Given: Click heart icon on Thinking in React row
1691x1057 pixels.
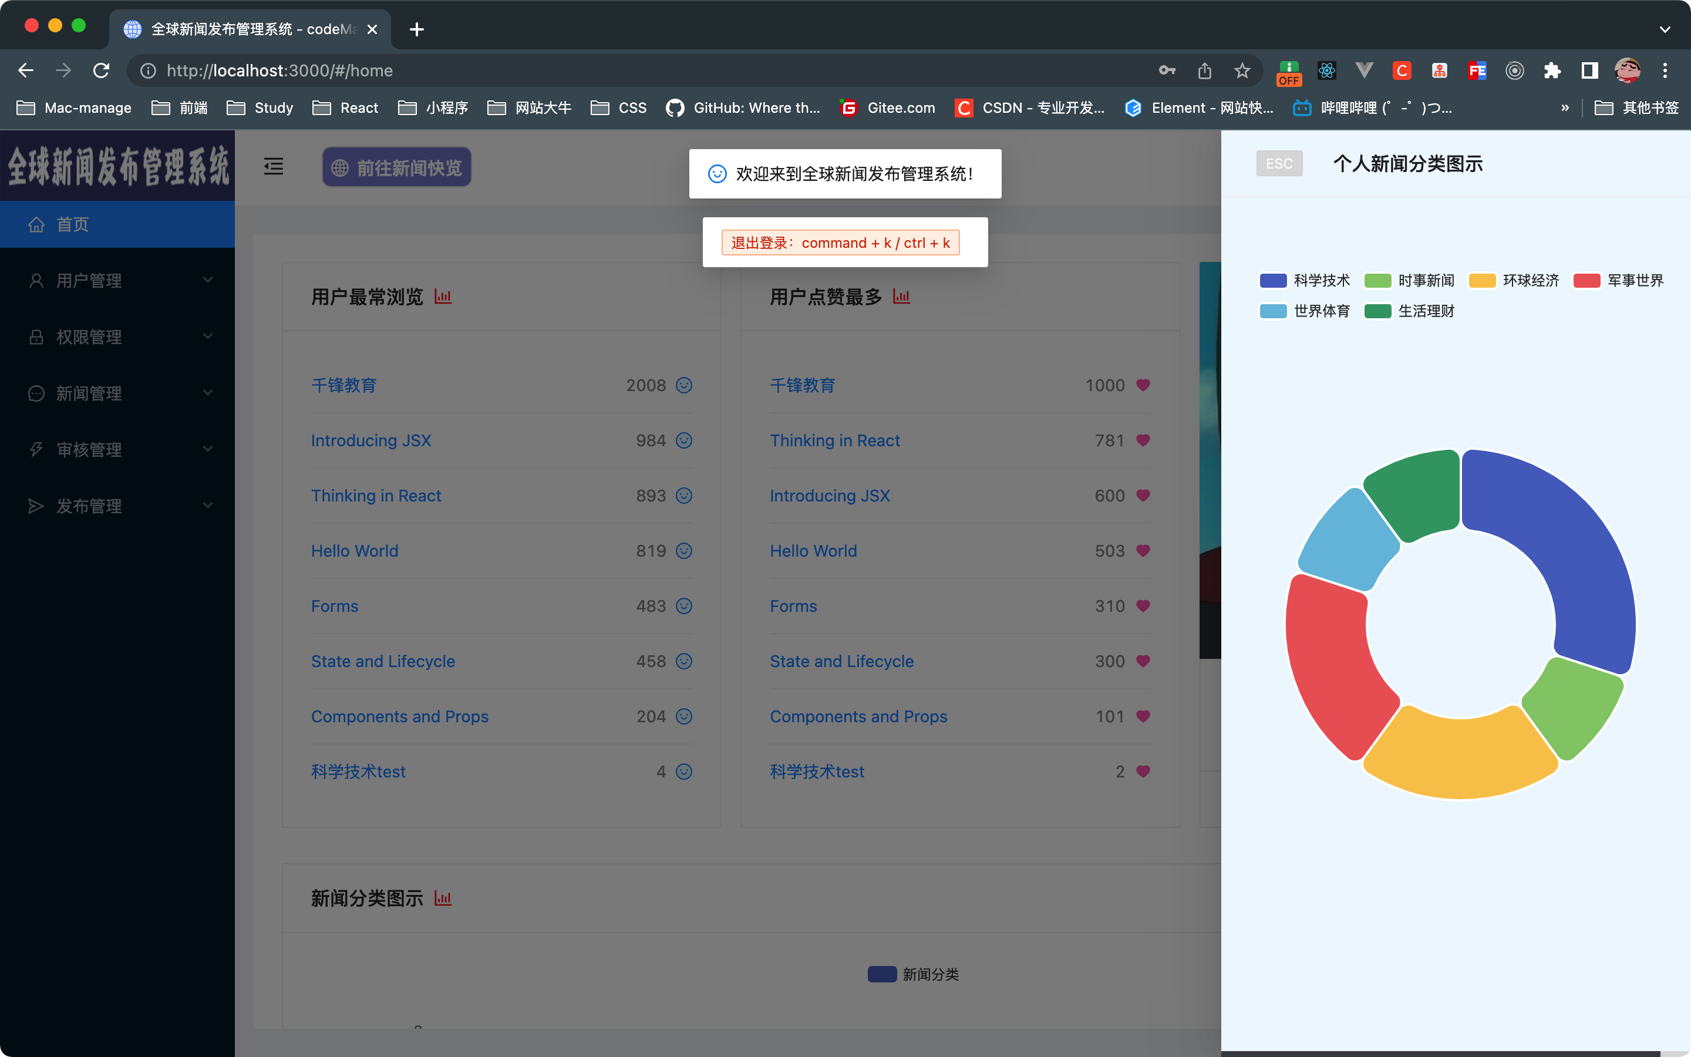Looking at the screenshot, I should 1143,440.
